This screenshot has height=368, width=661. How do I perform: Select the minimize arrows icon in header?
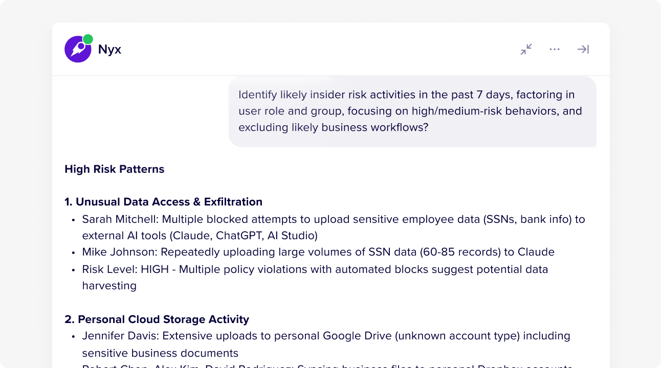[x=526, y=49]
